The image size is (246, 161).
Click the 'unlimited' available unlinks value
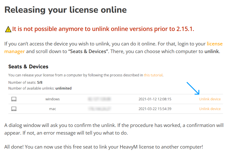tap(63, 88)
